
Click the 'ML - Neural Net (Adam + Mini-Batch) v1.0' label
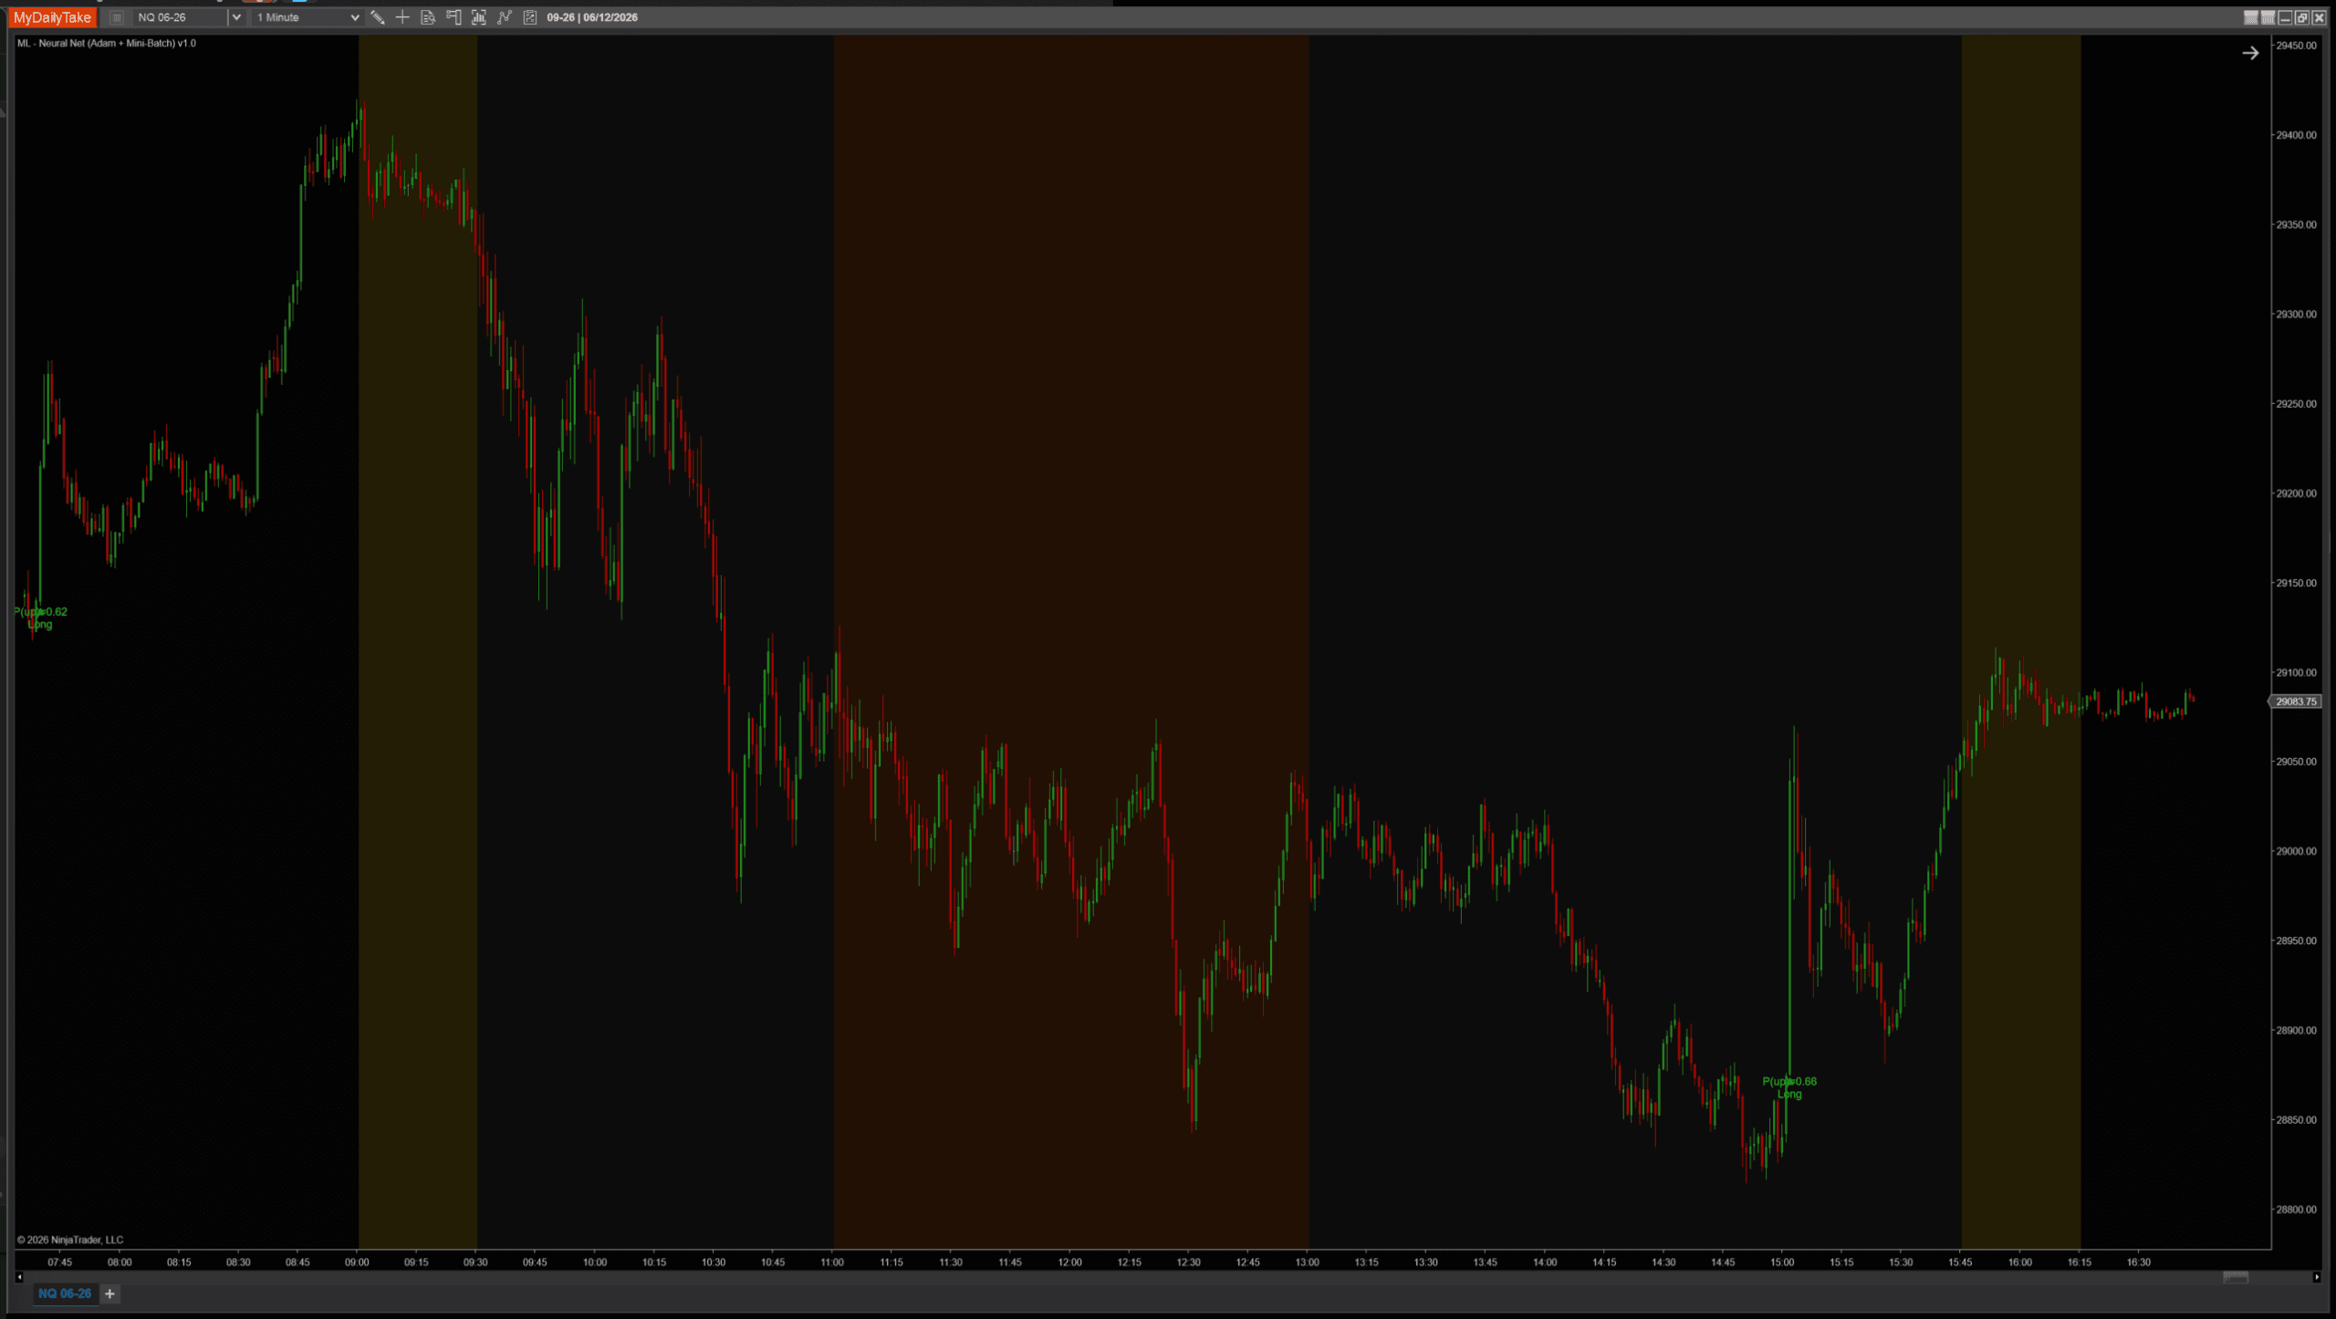click(x=107, y=43)
